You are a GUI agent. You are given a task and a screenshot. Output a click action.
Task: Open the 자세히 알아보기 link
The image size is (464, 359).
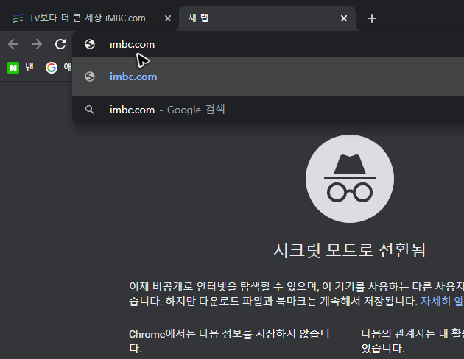(442, 301)
